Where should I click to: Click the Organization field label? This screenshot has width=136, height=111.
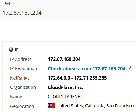pos(23,87)
